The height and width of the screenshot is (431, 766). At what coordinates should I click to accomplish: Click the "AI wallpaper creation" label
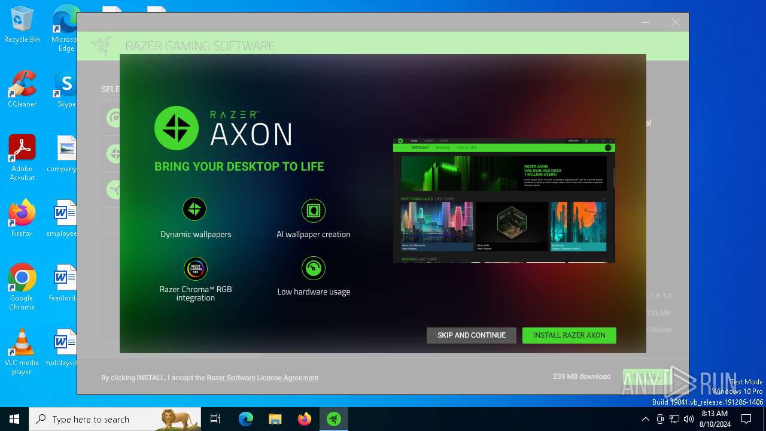coord(314,234)
